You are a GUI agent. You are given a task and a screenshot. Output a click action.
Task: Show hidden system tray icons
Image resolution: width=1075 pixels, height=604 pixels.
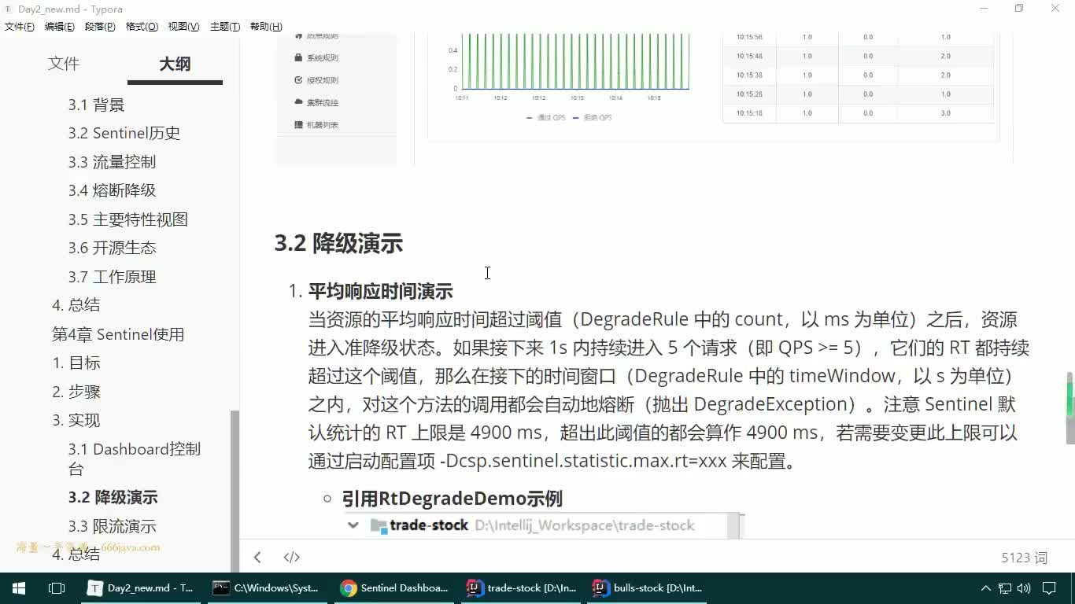click(x=985, y=587)
